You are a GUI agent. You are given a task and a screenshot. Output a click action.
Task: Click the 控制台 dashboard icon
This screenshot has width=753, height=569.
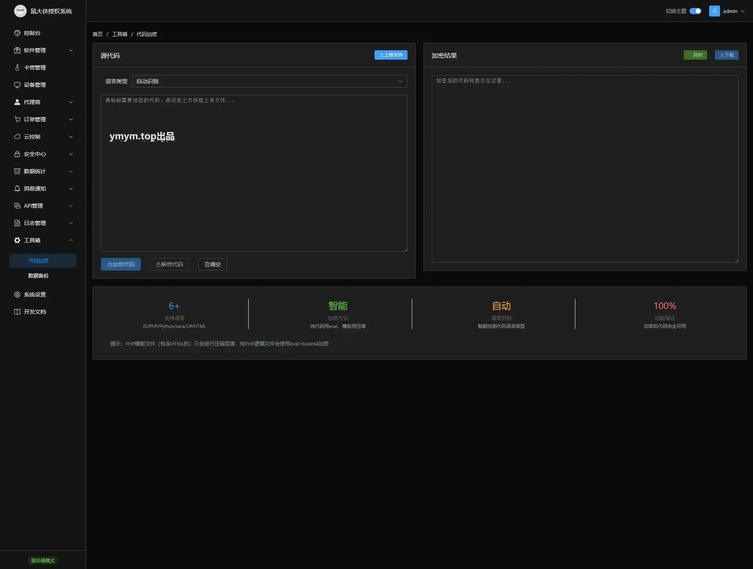17,33
